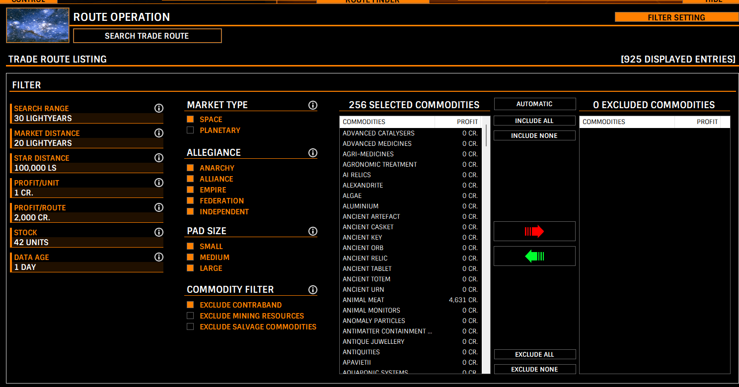
Task: Select Apavietii commodity row
Action: (x=411, y=362)
